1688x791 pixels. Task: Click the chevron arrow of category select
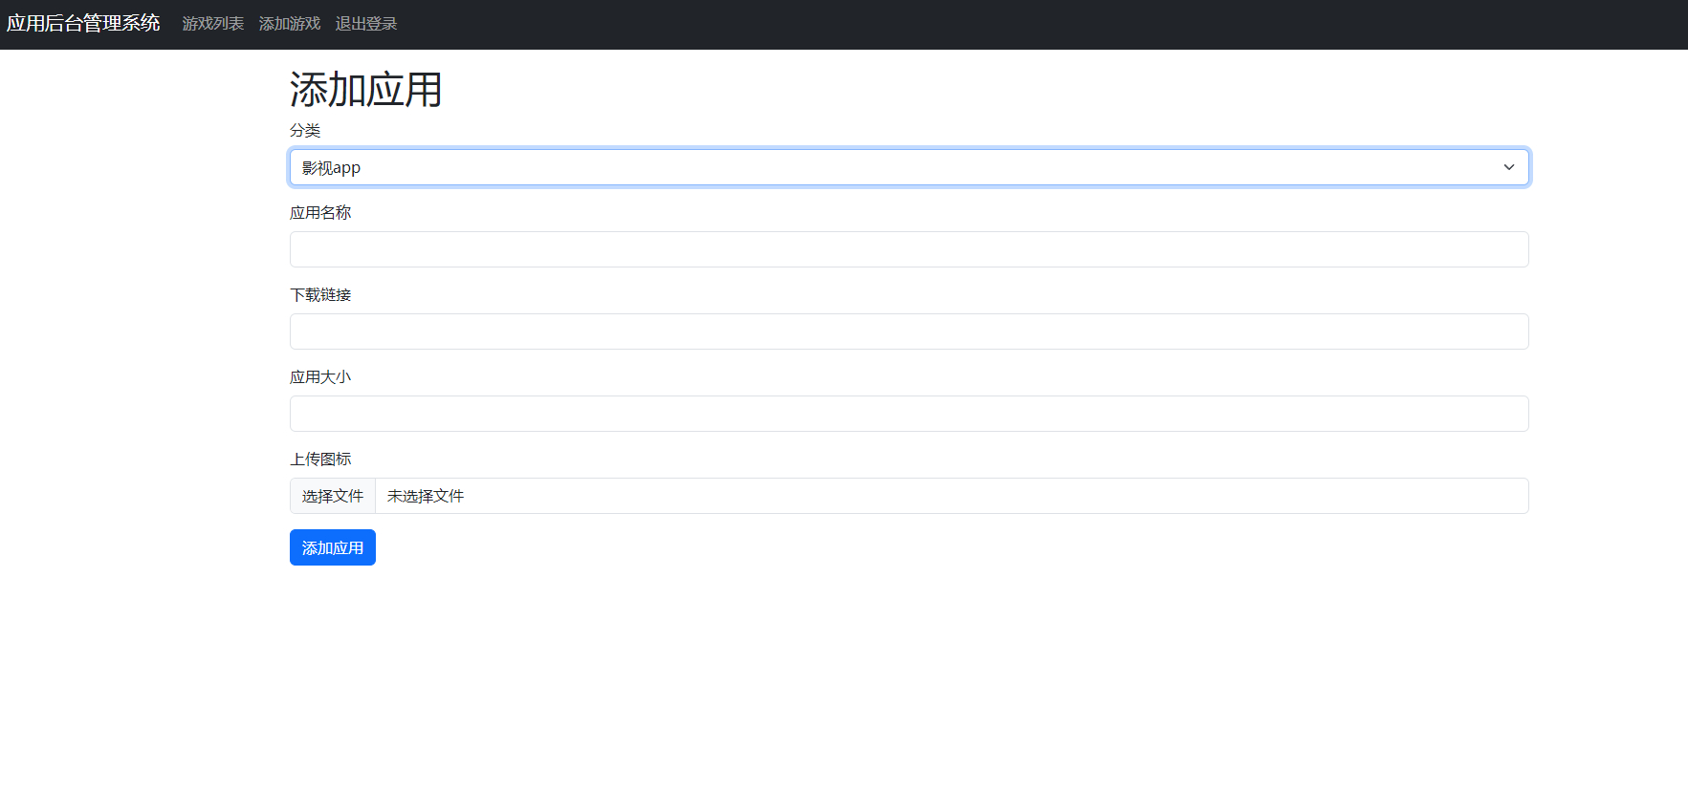tap(1508, 167)
